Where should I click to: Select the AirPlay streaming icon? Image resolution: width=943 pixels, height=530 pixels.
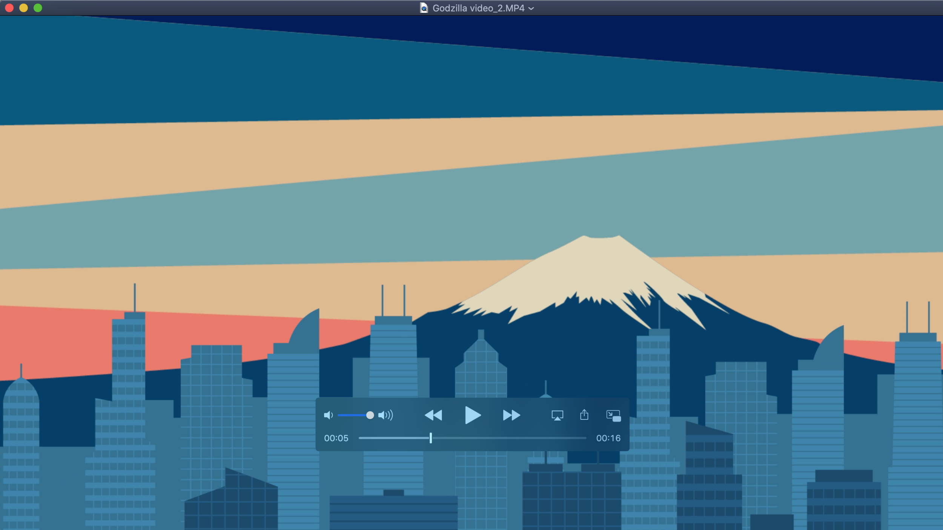click(x=557, y=415)
